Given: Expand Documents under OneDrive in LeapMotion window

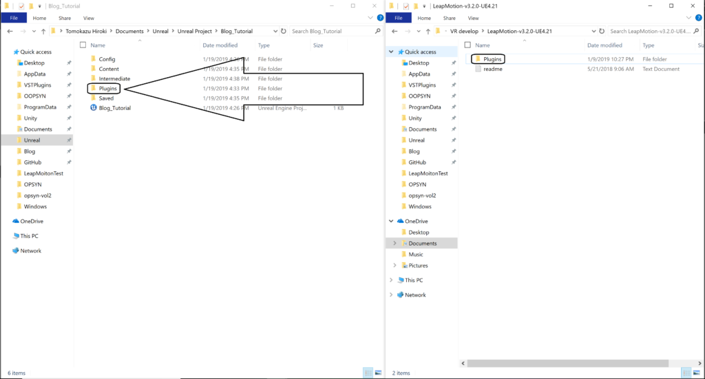Looking at the screenshot, I should [x=395, y=243].
